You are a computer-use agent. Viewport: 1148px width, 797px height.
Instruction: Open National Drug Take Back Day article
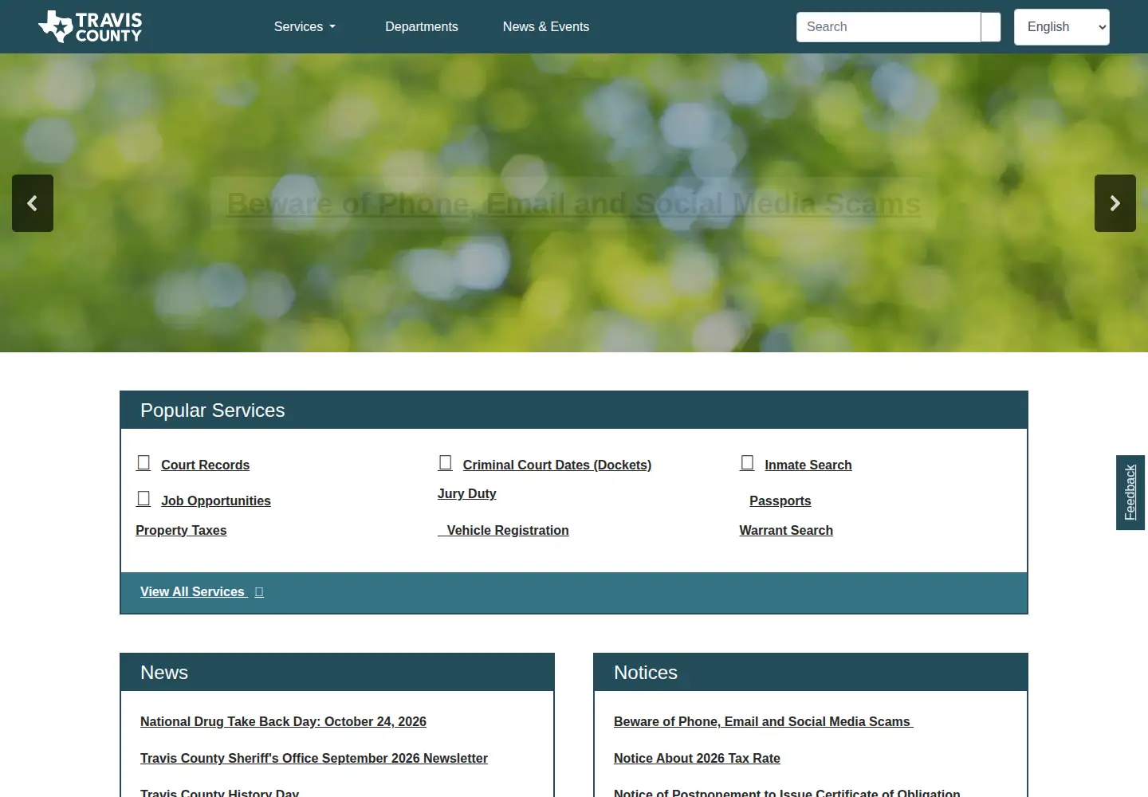283,721
